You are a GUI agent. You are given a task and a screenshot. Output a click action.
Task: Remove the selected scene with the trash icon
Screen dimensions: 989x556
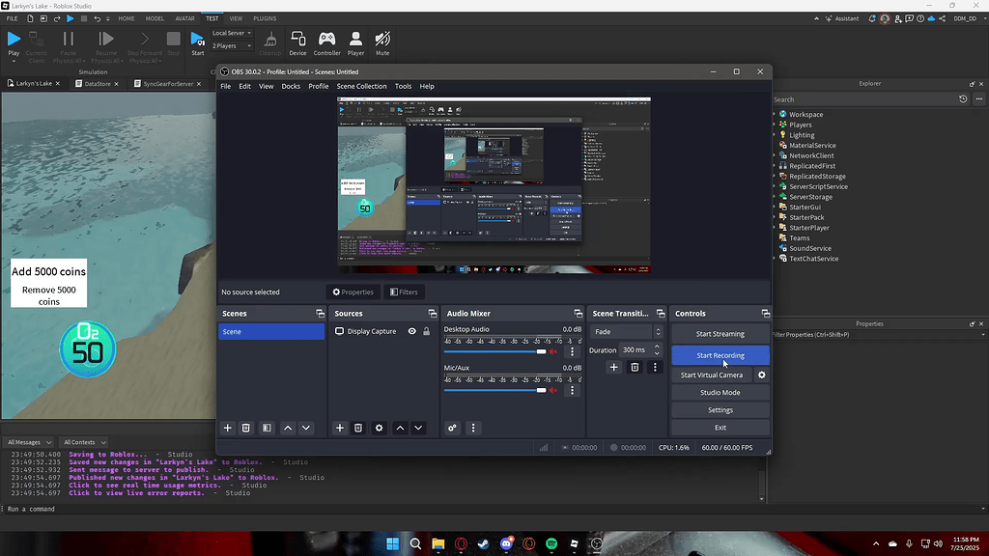[x=246, y=428]
